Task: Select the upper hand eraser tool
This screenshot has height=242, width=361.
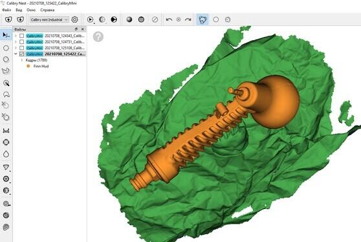Action: click(6, 105)
